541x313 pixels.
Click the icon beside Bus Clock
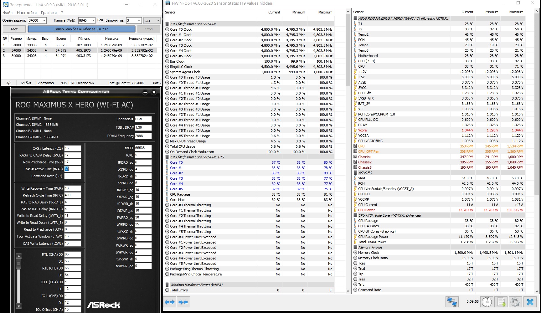[x=167, y=61]
